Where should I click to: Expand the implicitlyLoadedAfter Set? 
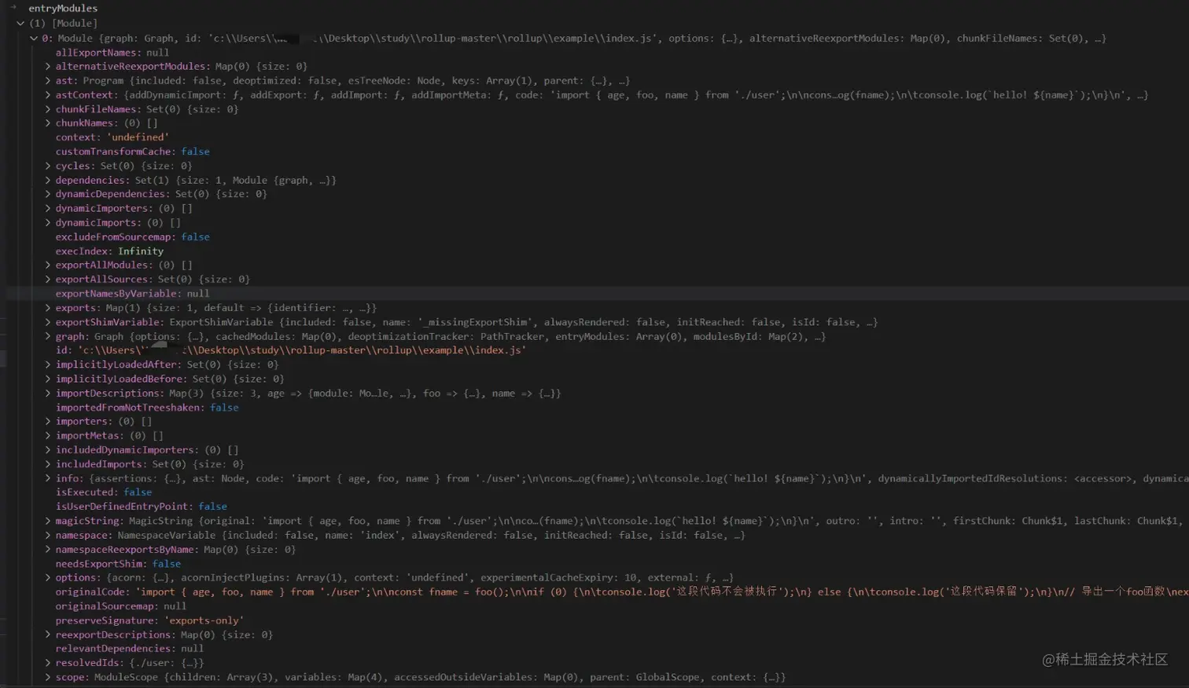click(x=48, y=364)
